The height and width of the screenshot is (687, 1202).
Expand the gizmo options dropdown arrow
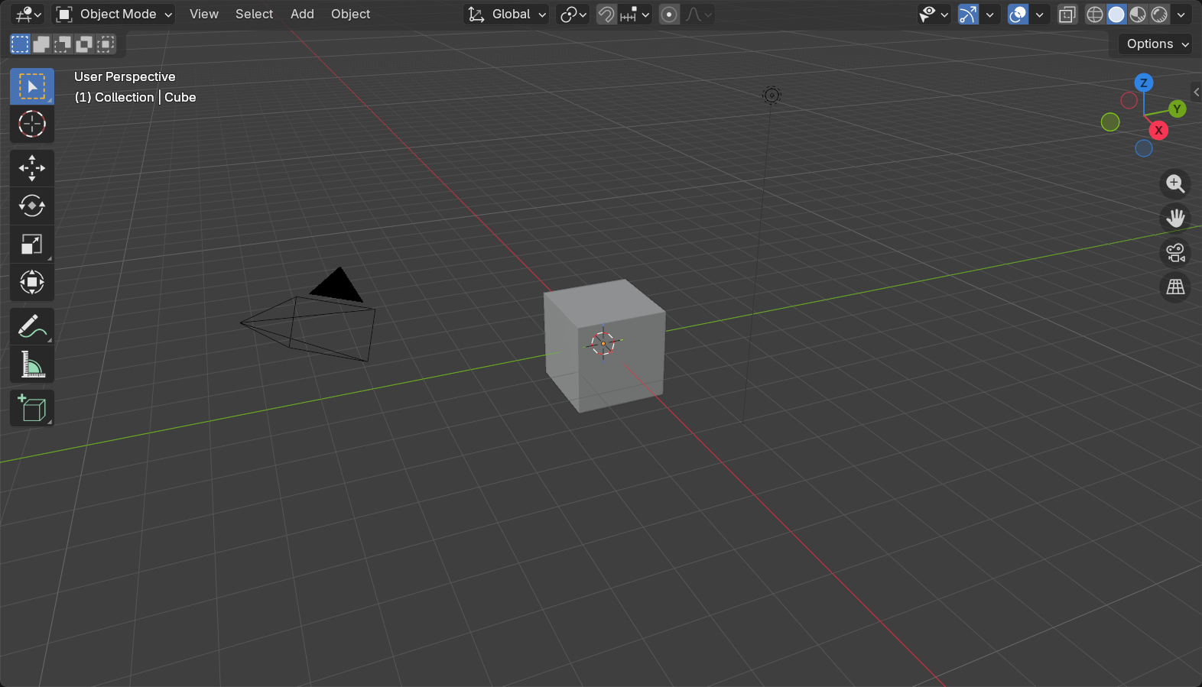coord(990,14)
